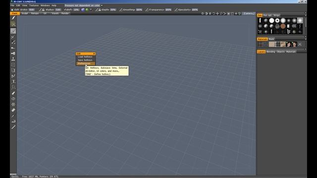
Task: Select the Layers tab
Action: point(261,52)
